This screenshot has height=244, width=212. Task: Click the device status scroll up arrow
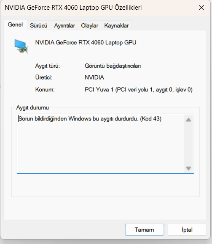point(188,120)
